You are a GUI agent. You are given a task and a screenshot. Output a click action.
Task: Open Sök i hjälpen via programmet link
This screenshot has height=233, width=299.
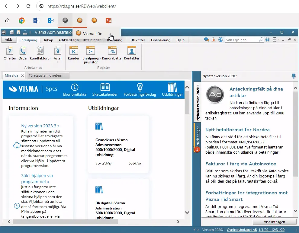(37, 178)
